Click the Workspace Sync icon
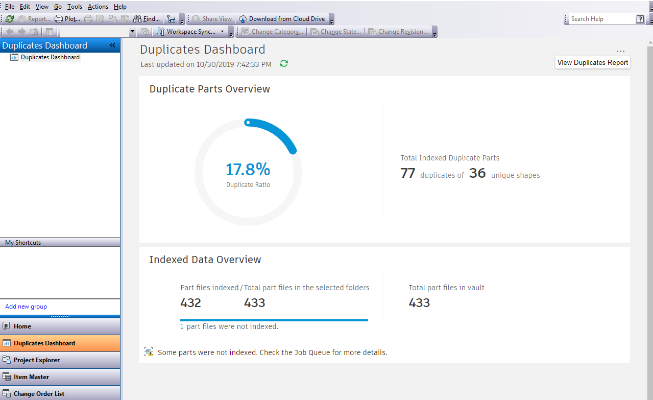 (x=160, y=32)
